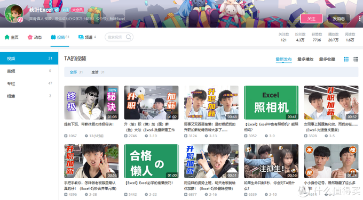Viewport: 363px width, 200px height.
Task: Open 终极秘诀 video thumbnail
Action: click(91, 103)
